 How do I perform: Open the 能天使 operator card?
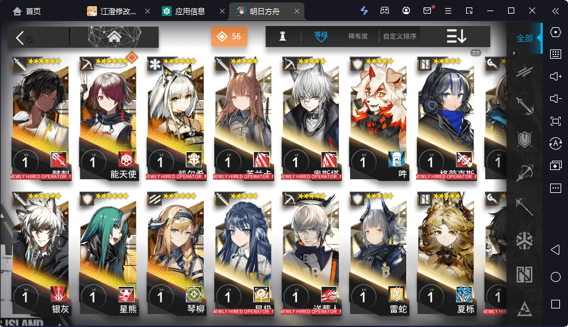pyautogui.click(x=108, y=118)
